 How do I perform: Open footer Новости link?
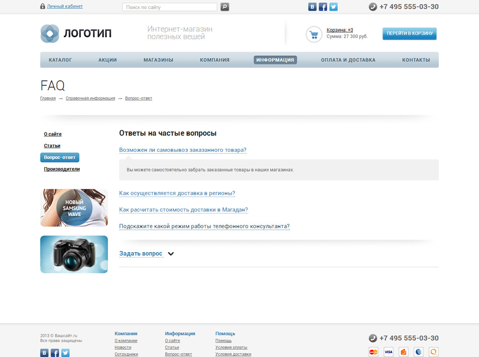click(x=123, y=347)
